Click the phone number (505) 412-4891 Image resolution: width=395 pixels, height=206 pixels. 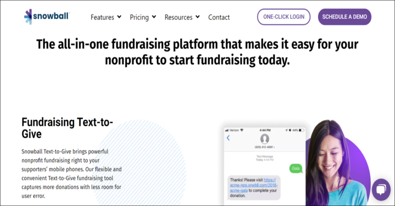pos(264,147)
